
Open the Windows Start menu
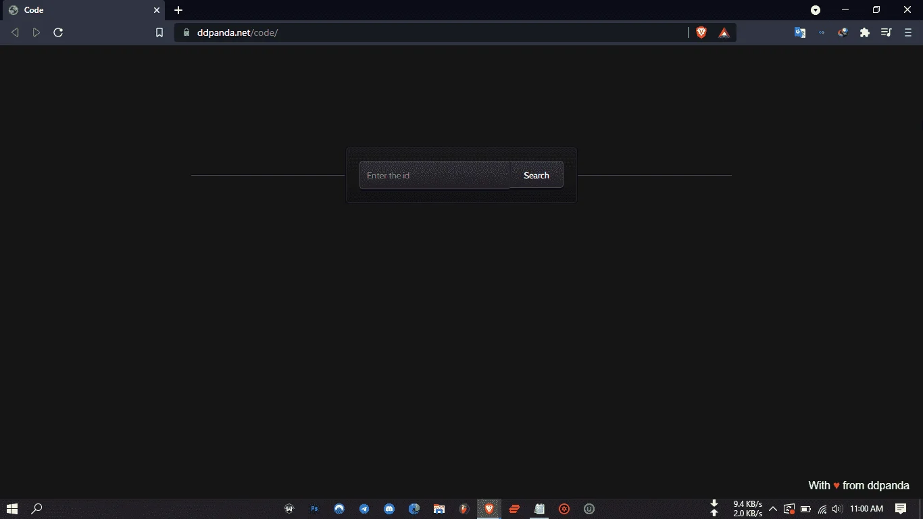pos(11,509)
